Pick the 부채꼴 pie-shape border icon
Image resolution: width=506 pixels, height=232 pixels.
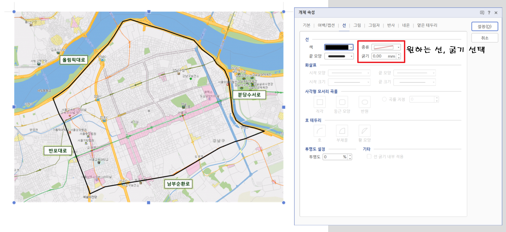[x=341, y=131]
